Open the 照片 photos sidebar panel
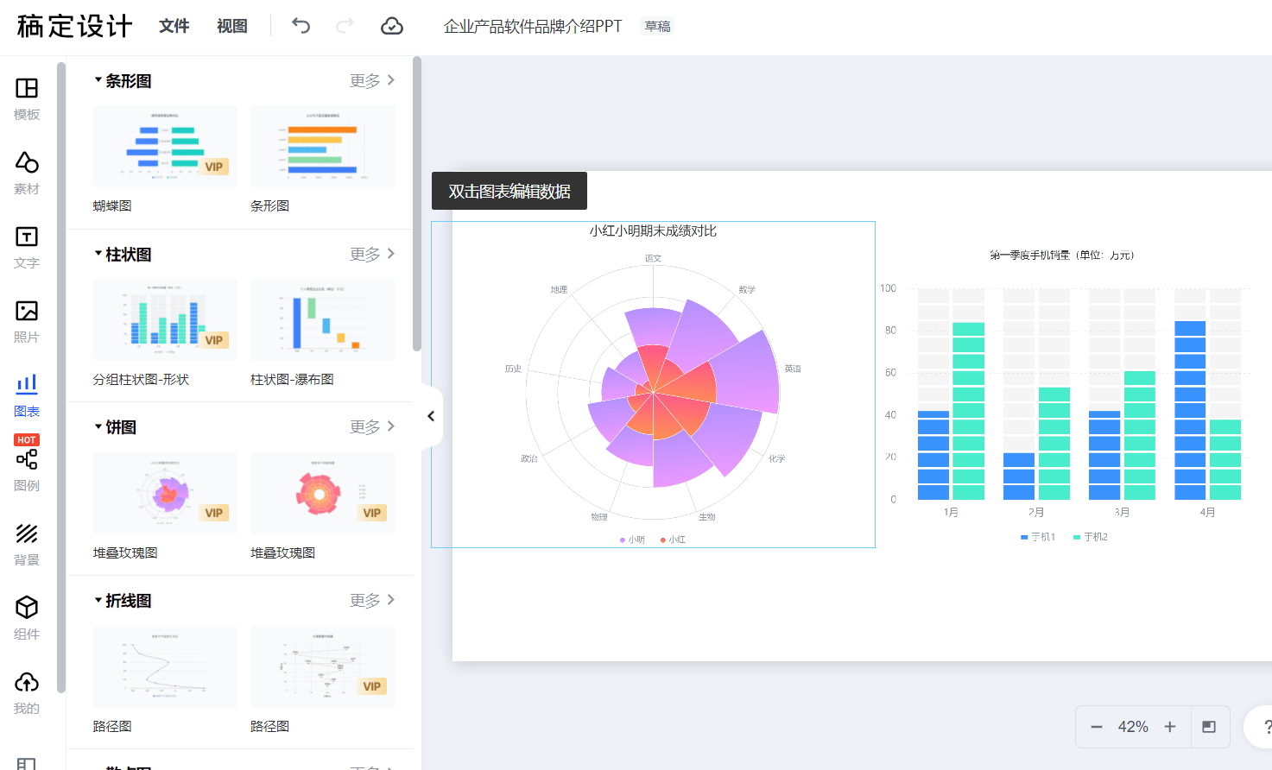The width and height of the screenshot is (1272, 770). coord(27,321)
